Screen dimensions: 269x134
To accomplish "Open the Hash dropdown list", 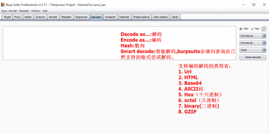I will pyautogui.click(x=253, y=50).
